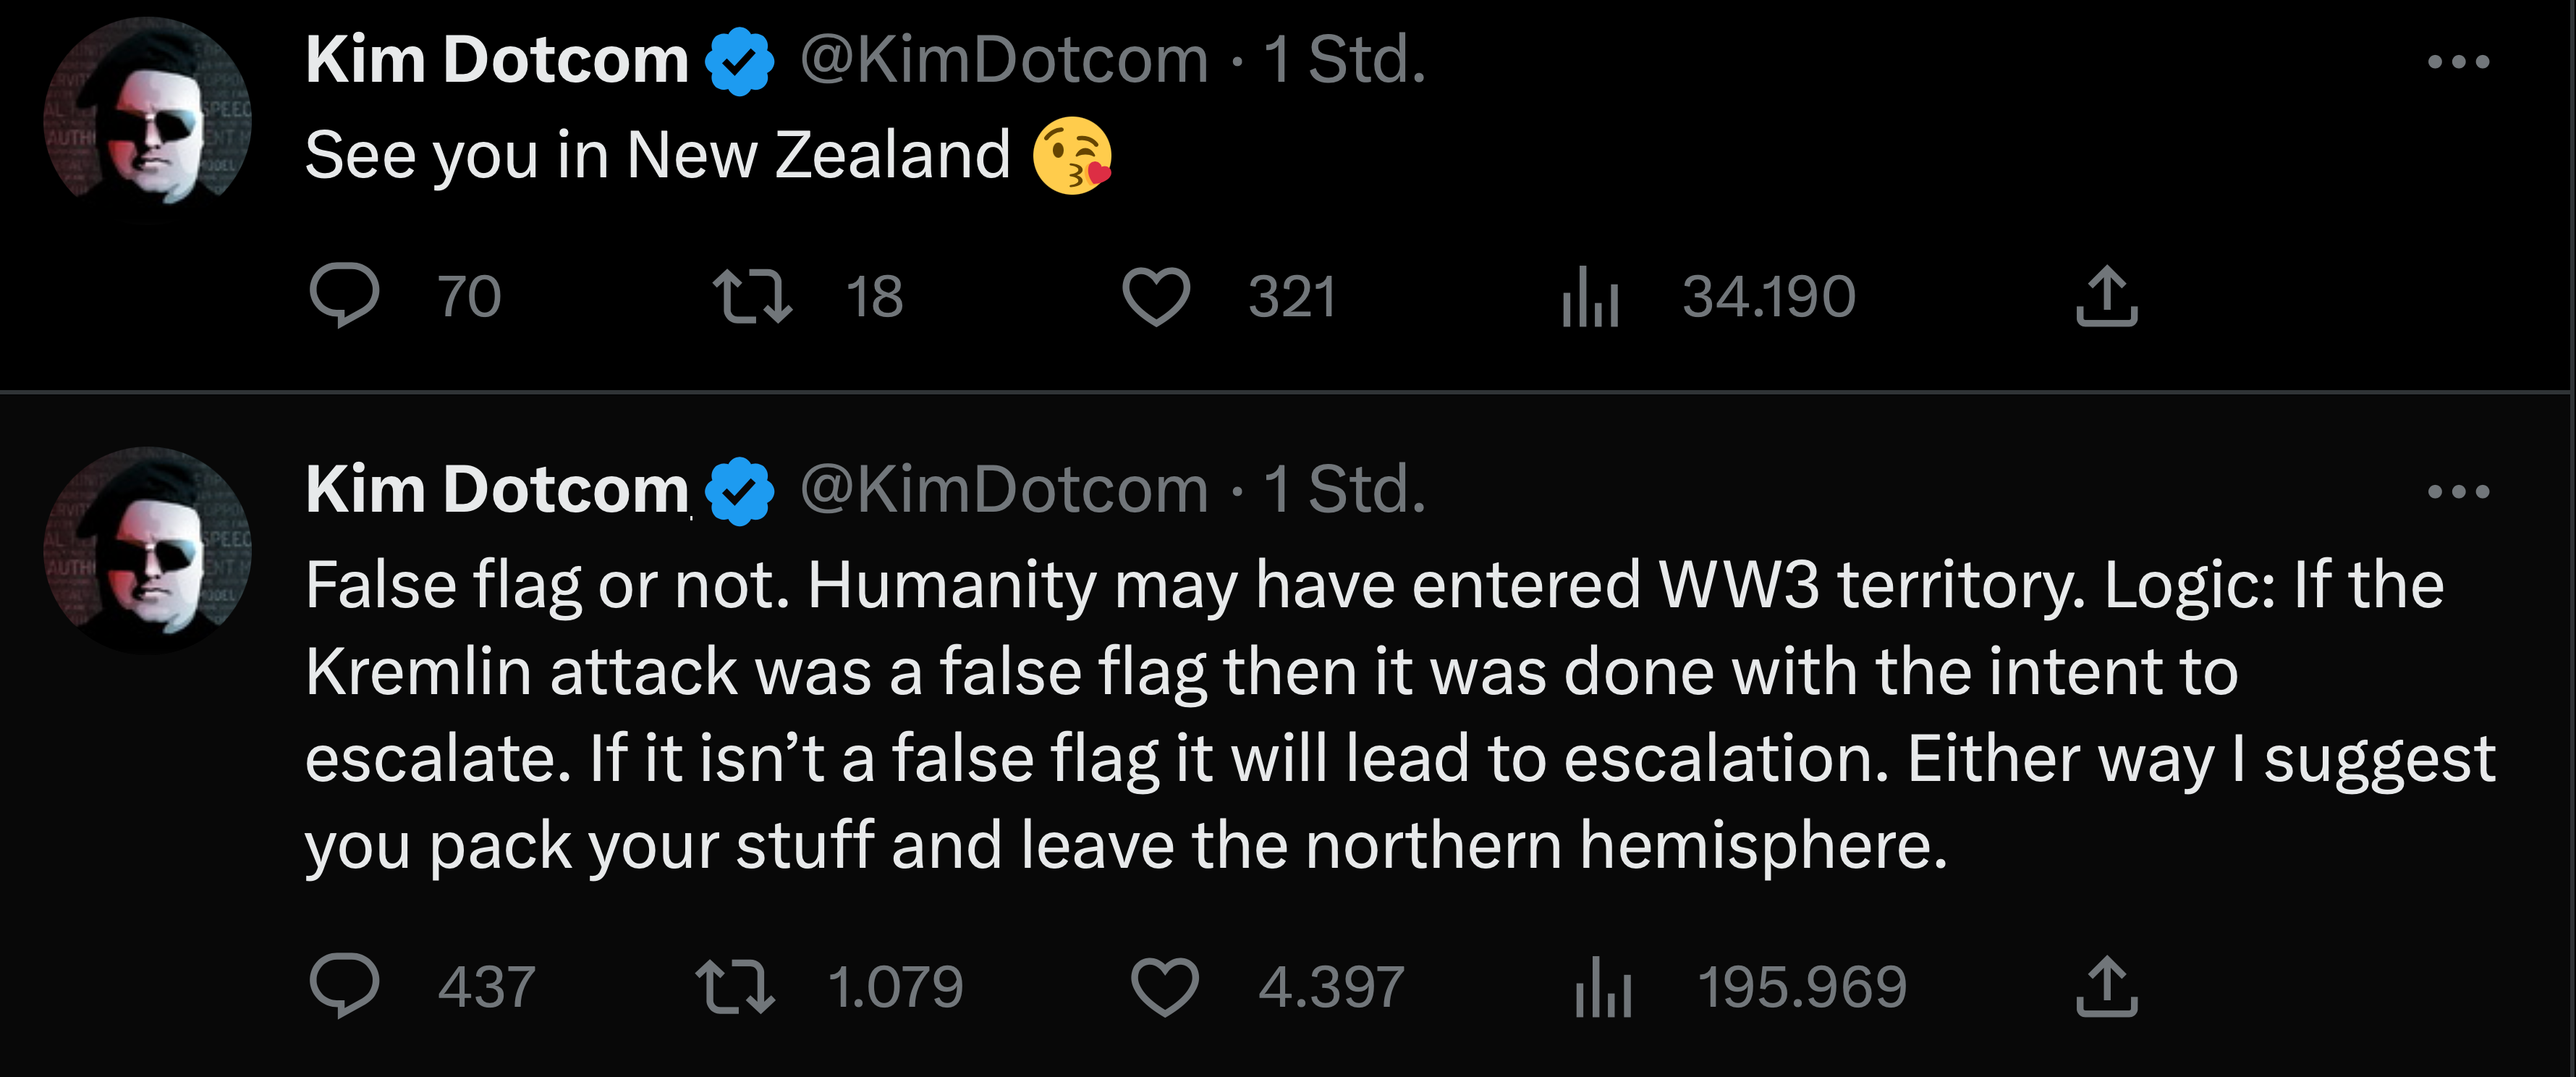
Task: Click Kim Dotcom name on second tweet
Action: (496, 490)
